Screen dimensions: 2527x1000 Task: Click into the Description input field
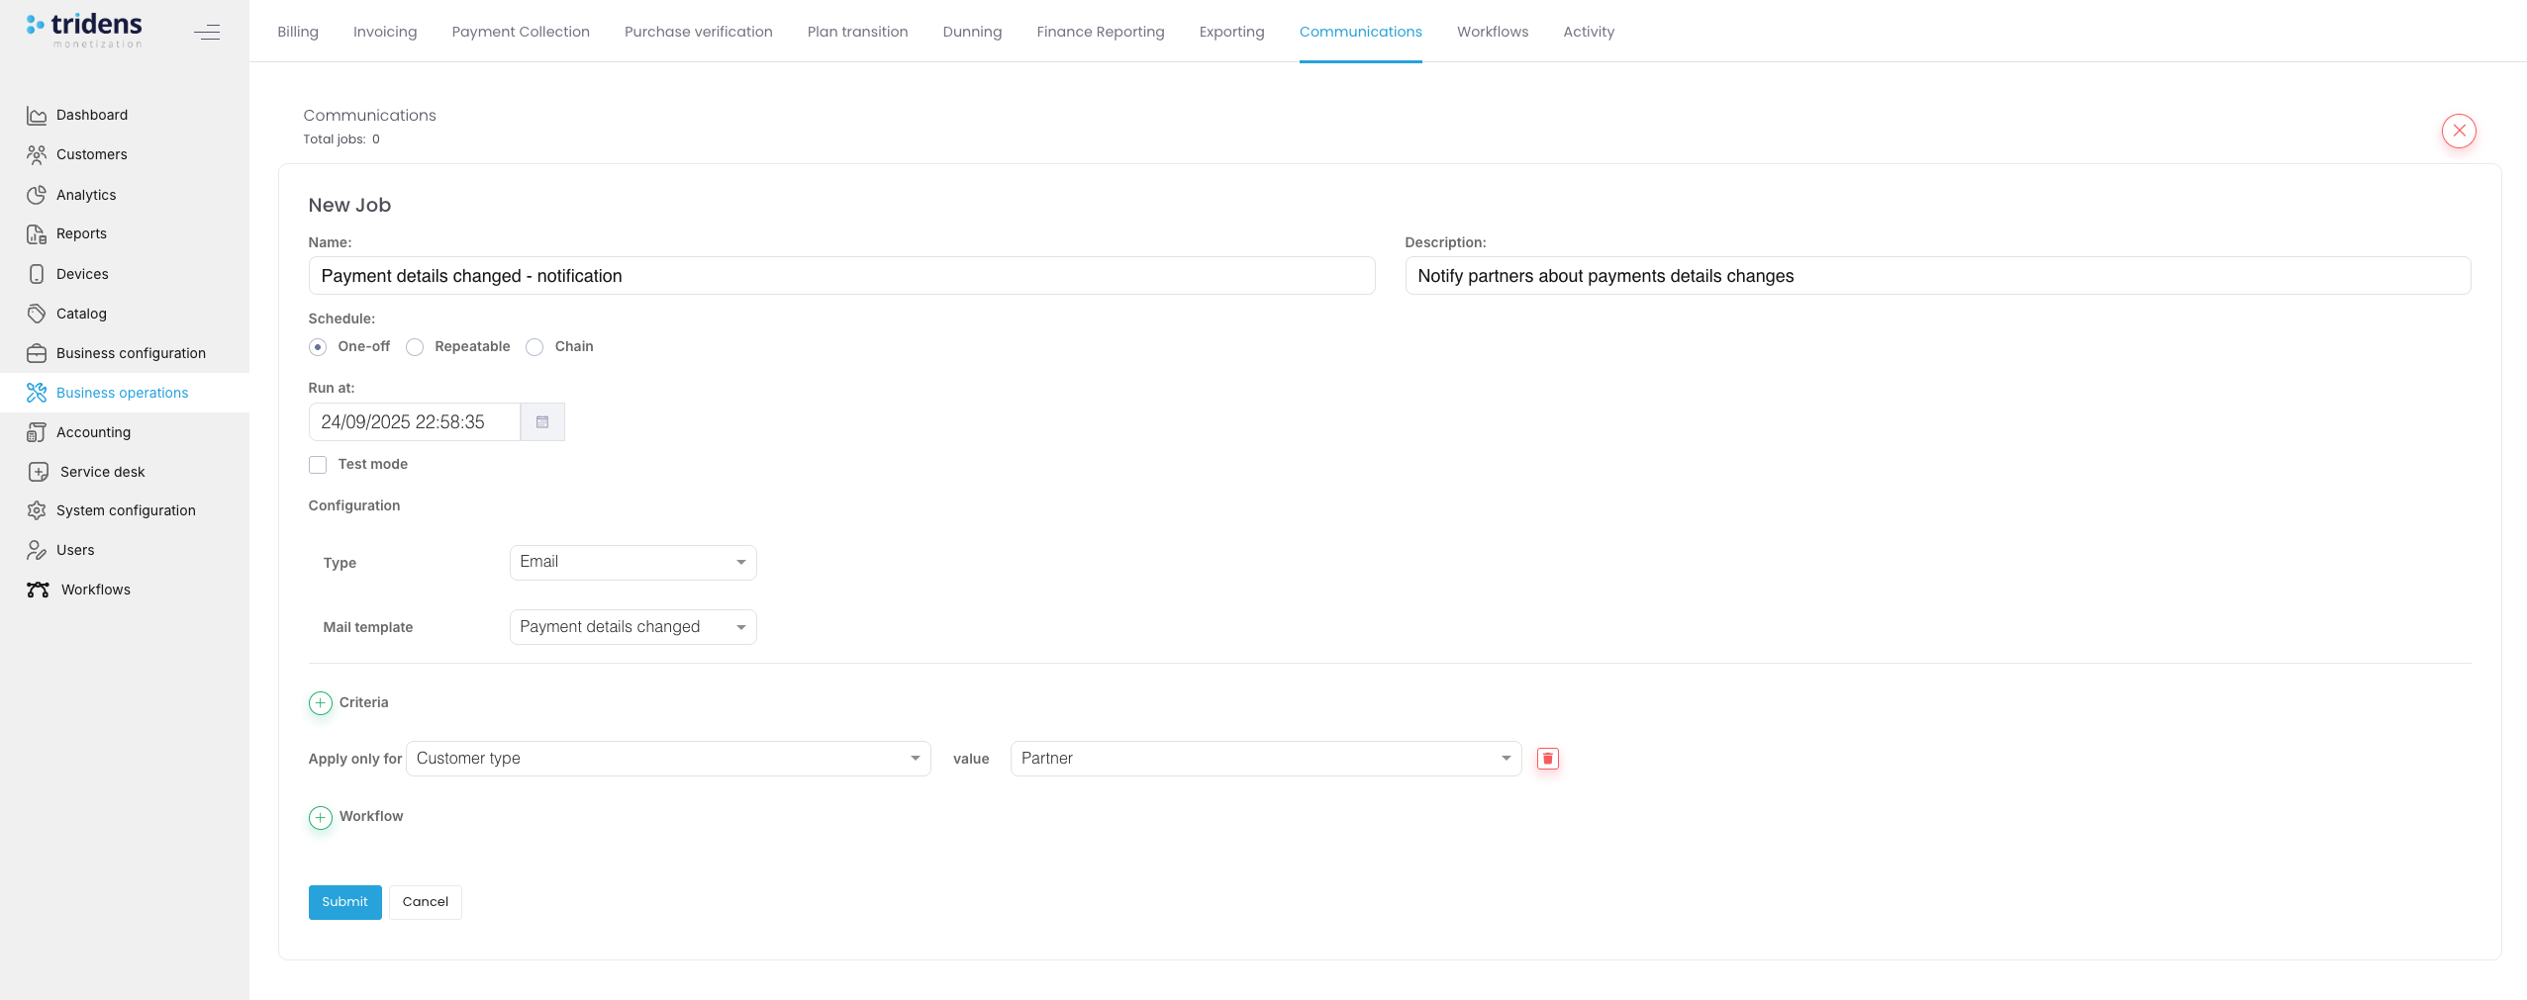tap(1937, 276)
